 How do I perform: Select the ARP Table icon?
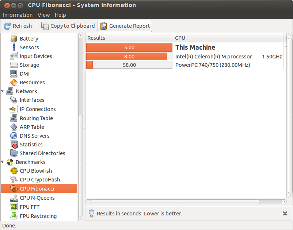14,127
